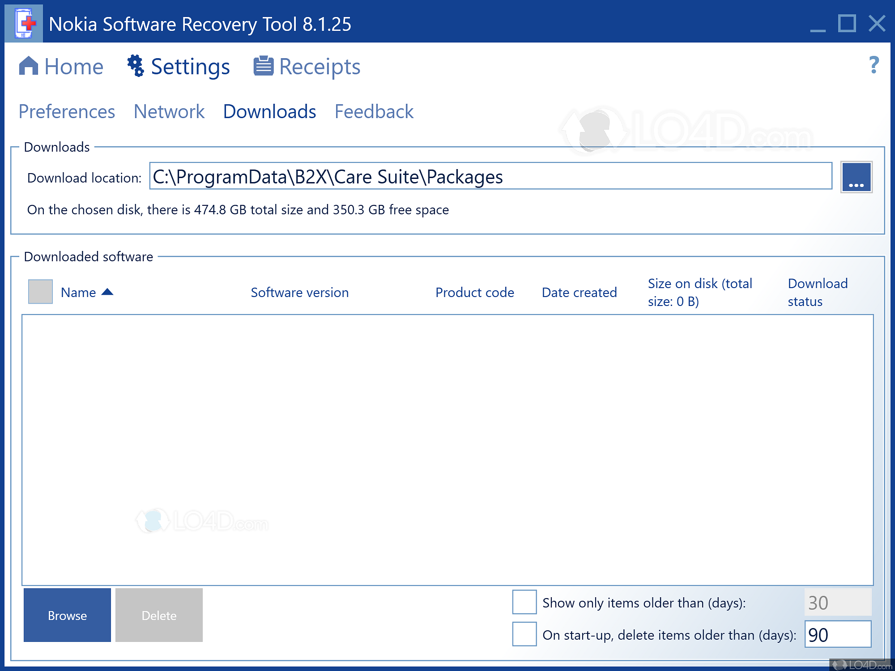895x671 pixels.
Task: Click the Browse button
Action: click(x=67, y=615)
